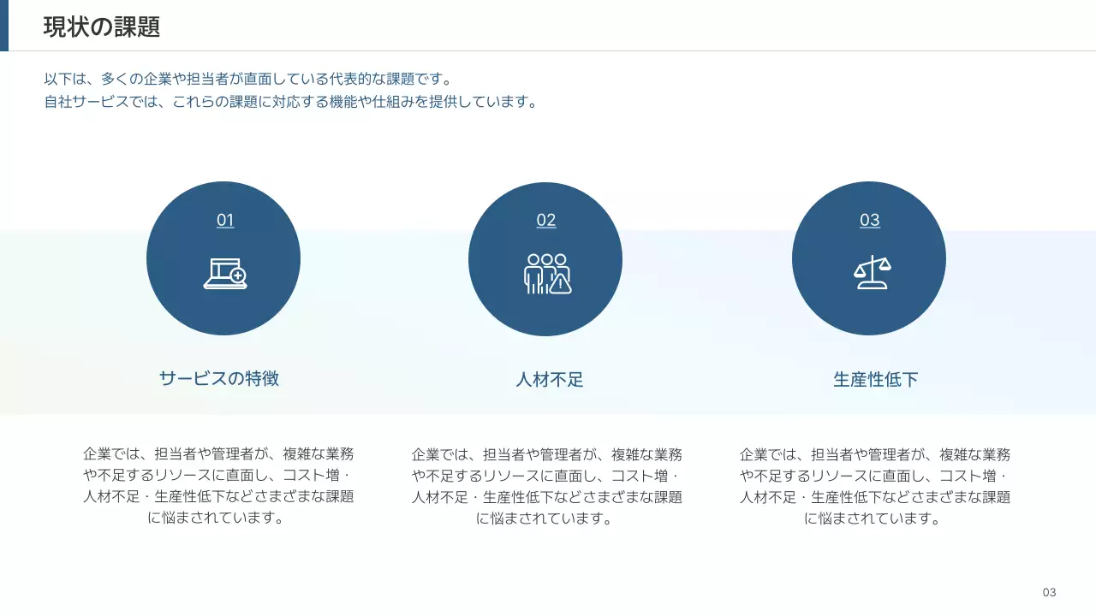Open the underlined 02 link
The width and height of the screenshot is (1096, 616).
[x=545, y=220]
